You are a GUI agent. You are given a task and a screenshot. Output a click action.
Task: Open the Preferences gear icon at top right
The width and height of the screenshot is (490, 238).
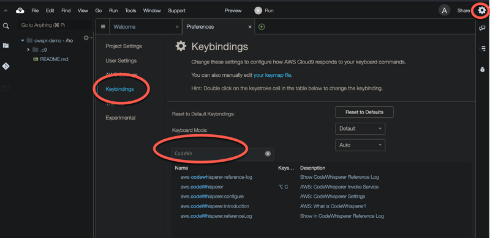(482, 10)
